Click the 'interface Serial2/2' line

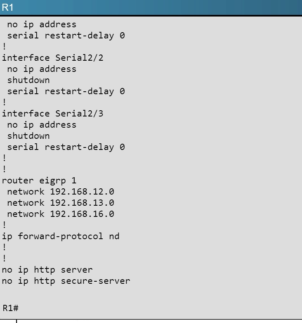click(52, 58)
